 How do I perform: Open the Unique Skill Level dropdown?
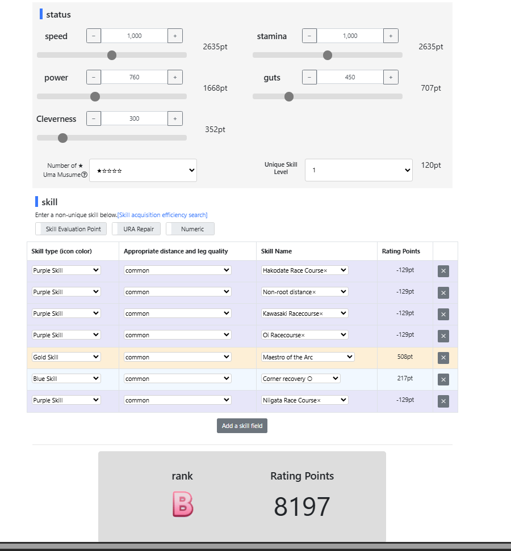(359, 170)
